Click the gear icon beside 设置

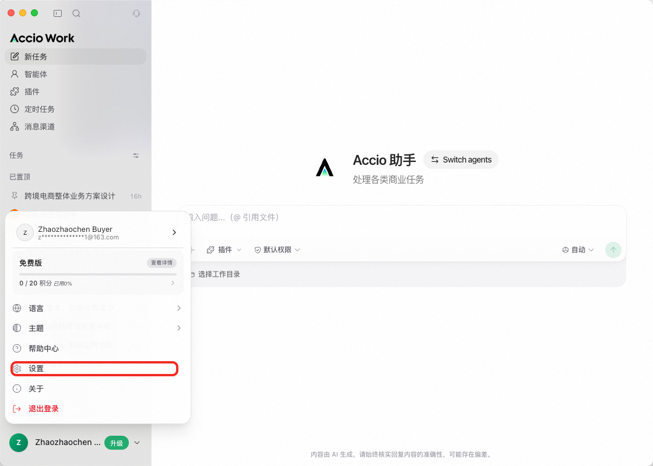[x=17, y=369]
